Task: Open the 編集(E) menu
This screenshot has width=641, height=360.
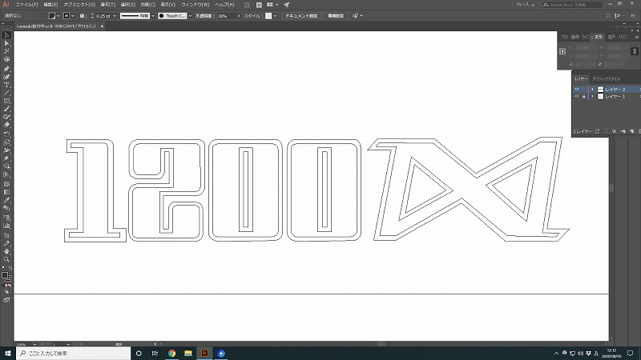Action: (x=50, y=5)
